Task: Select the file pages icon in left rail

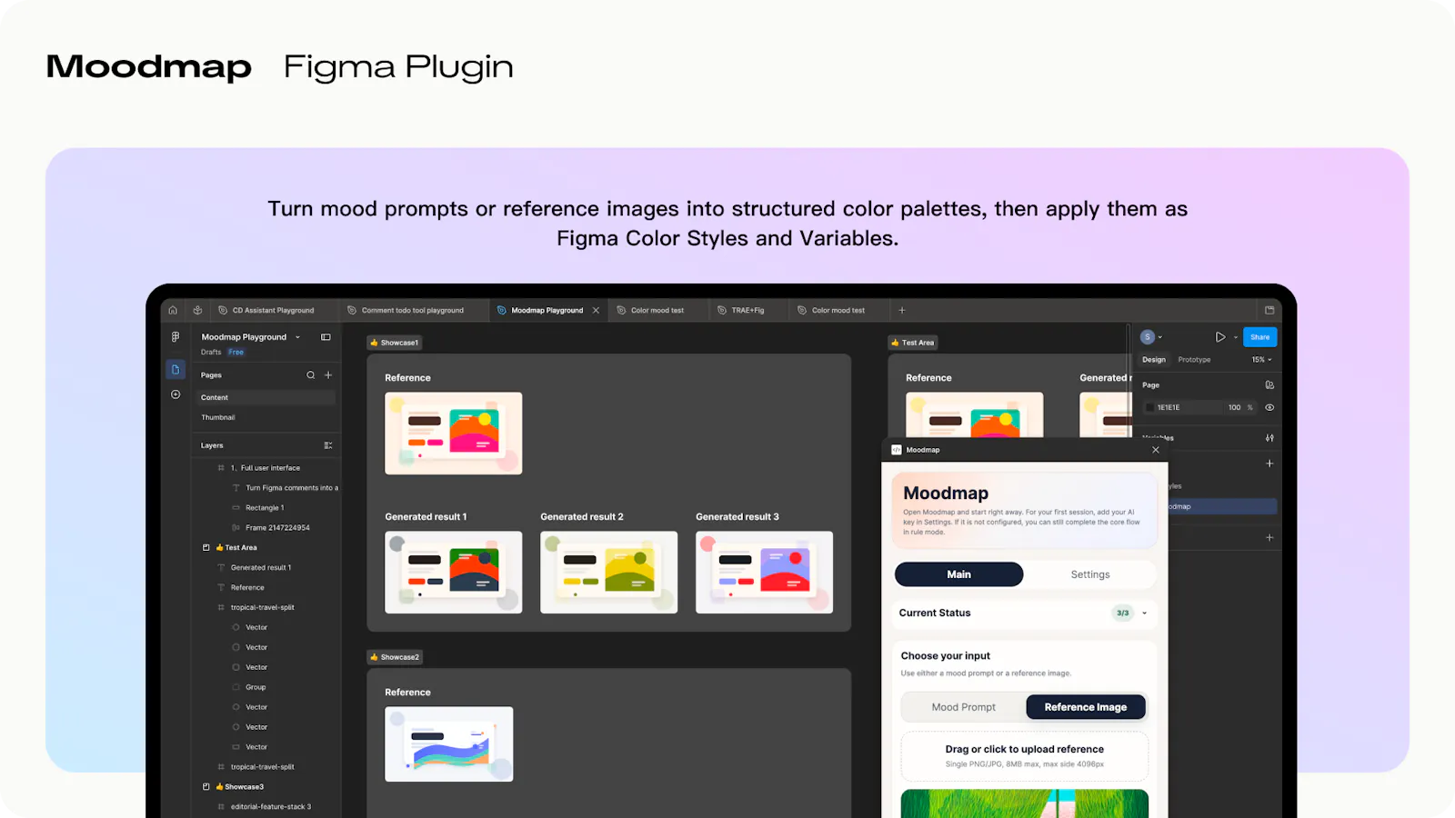Action: [176, 370]
